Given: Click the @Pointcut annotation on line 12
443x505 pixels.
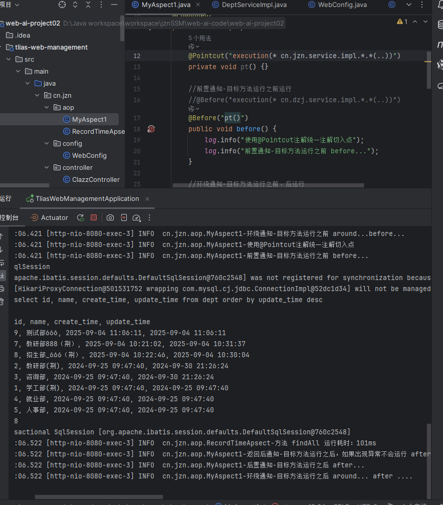Looking at the screenshot, I should [x=206, y=56].
